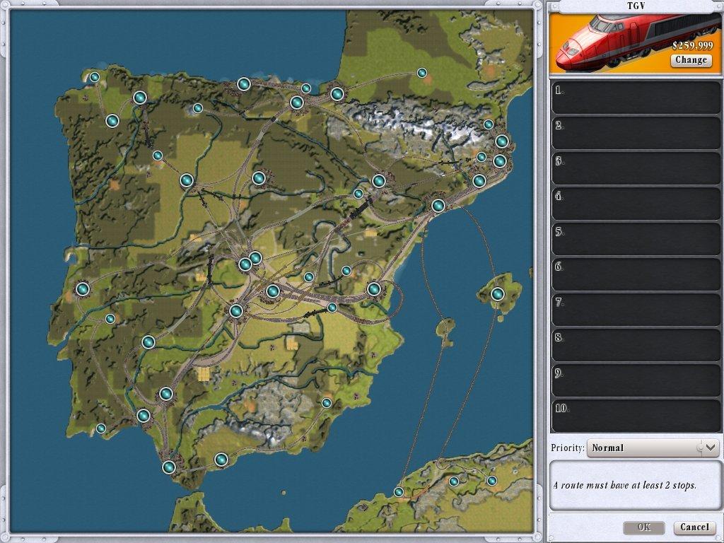Click the 'Priority:' label
The height and width of the screenshot is (543, 724).
point(568,448)
